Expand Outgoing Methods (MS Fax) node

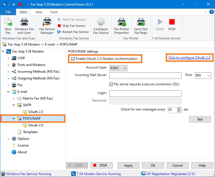click(x=8, y=78)
